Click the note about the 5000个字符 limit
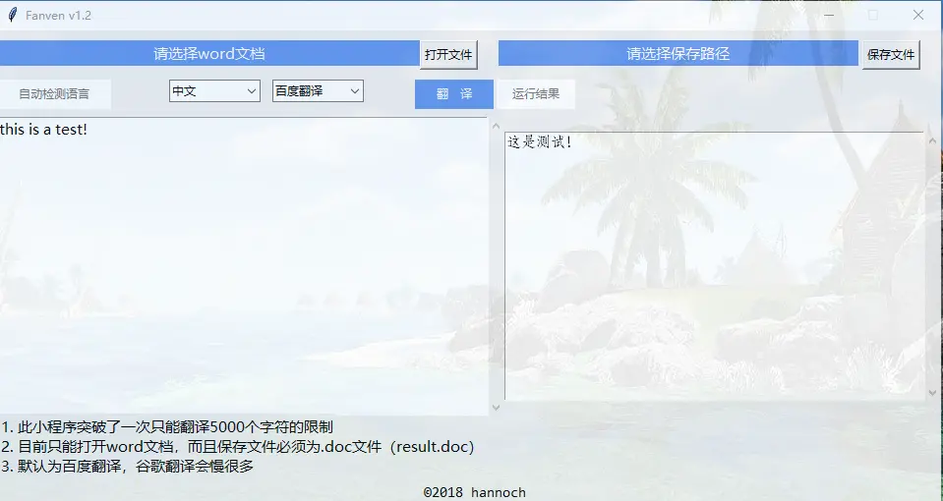 167,427
